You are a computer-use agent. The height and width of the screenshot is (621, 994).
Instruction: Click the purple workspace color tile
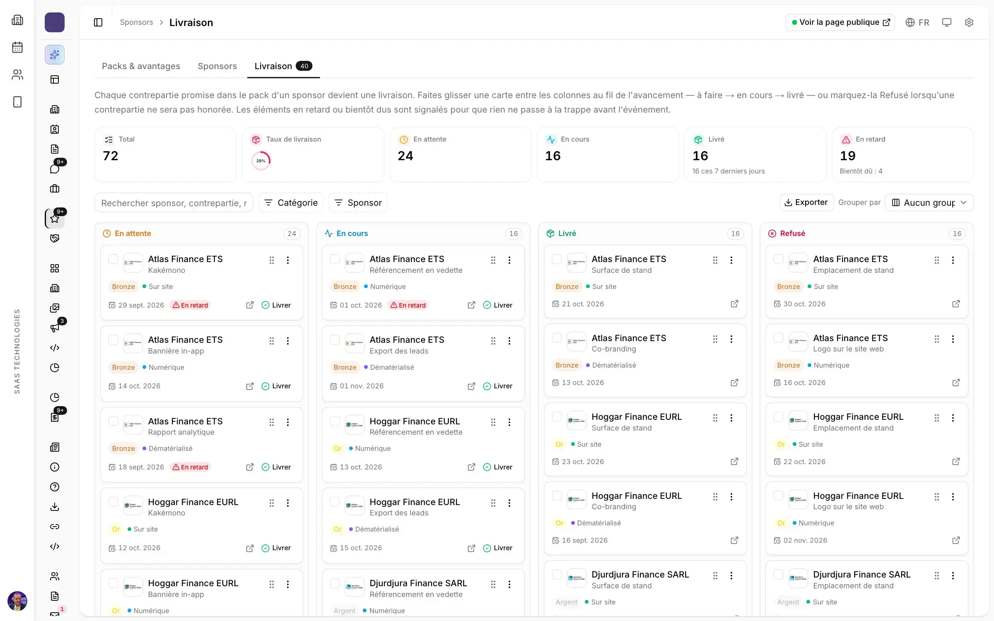pyautogui.click(x=55, y=22)
